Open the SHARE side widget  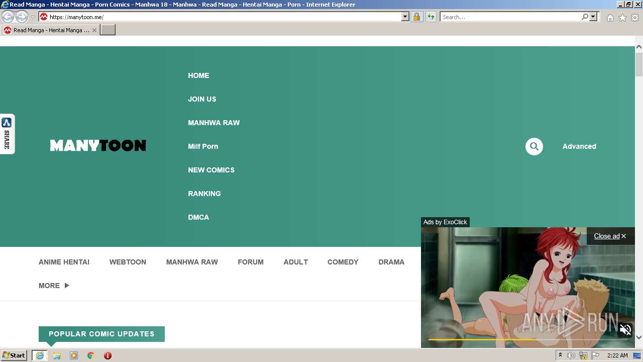tap(7, 134)
